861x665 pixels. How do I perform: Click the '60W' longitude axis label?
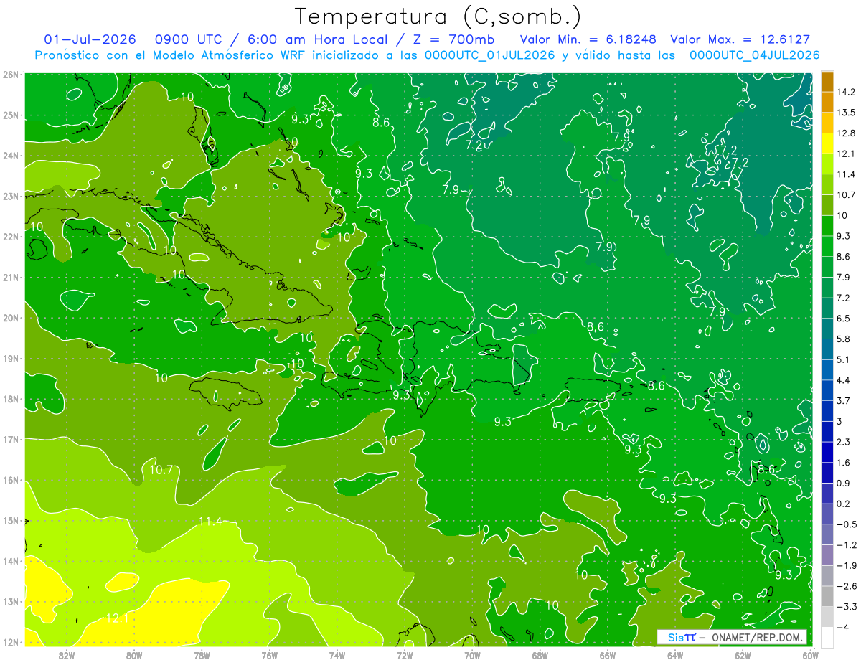(810, 655)
